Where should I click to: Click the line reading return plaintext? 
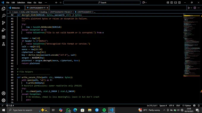[x=31, y=63]
